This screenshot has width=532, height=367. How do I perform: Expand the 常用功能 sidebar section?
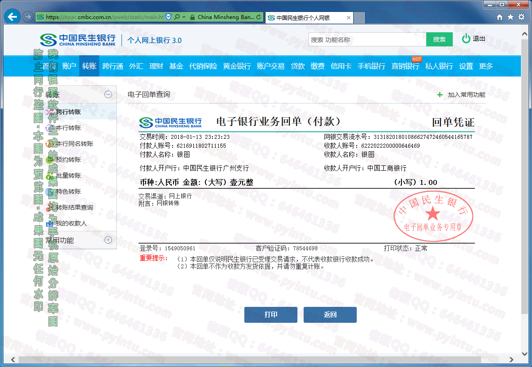click(108, 240)
